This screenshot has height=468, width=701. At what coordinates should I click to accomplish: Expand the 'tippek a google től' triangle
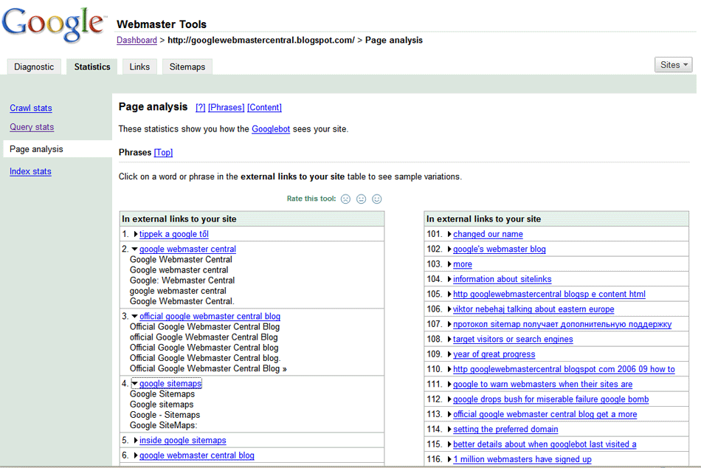[136, 234]
